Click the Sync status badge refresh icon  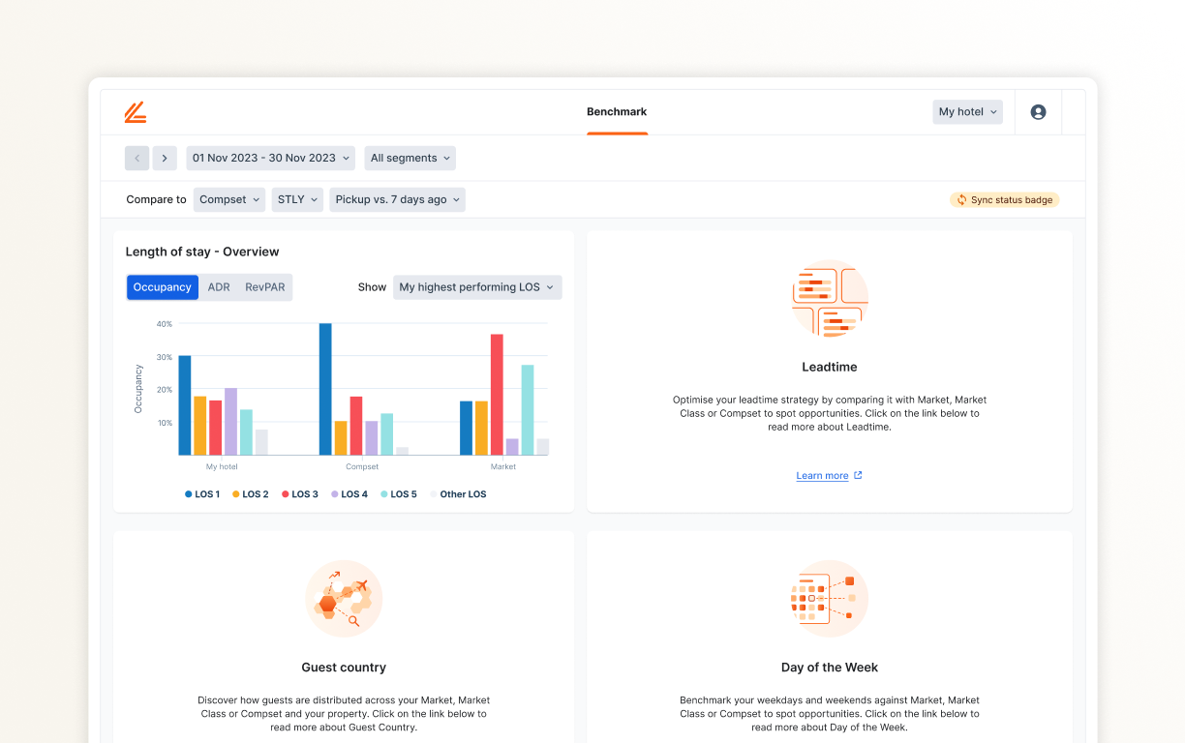pyautogui.click(x=961, y=199)
